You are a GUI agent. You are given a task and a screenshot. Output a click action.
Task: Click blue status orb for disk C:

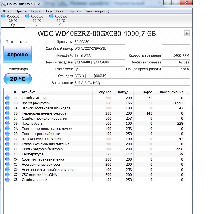tap(51, 16)
